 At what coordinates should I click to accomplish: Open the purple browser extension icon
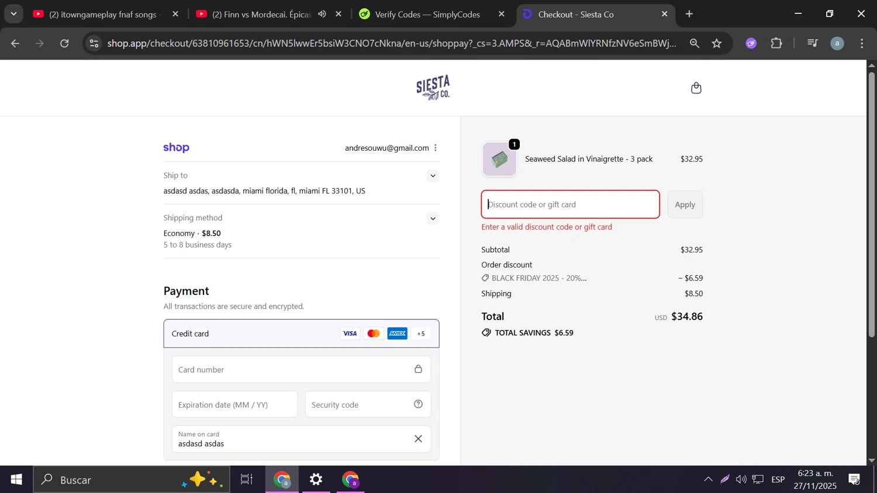(751, 43)
